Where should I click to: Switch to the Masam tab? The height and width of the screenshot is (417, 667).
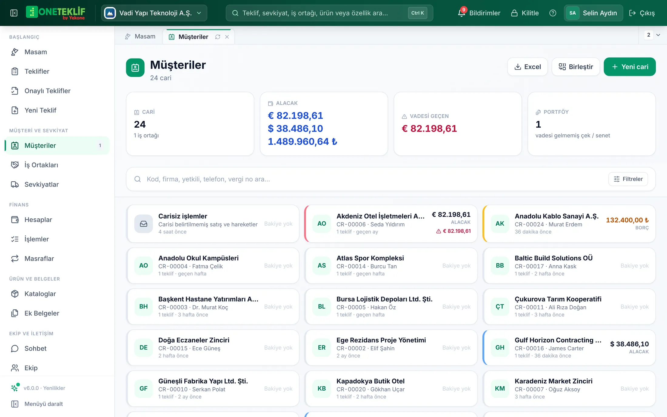[x=140, y=36]
